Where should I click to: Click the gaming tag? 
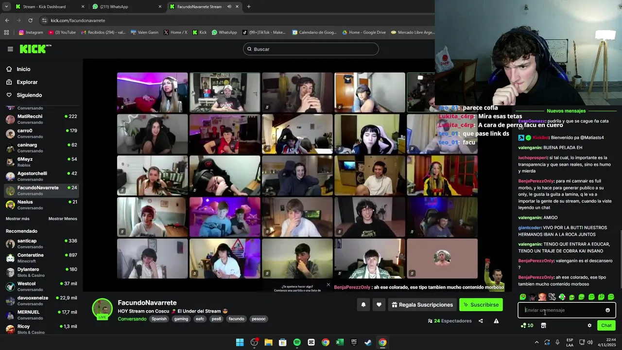pos(181,319)
